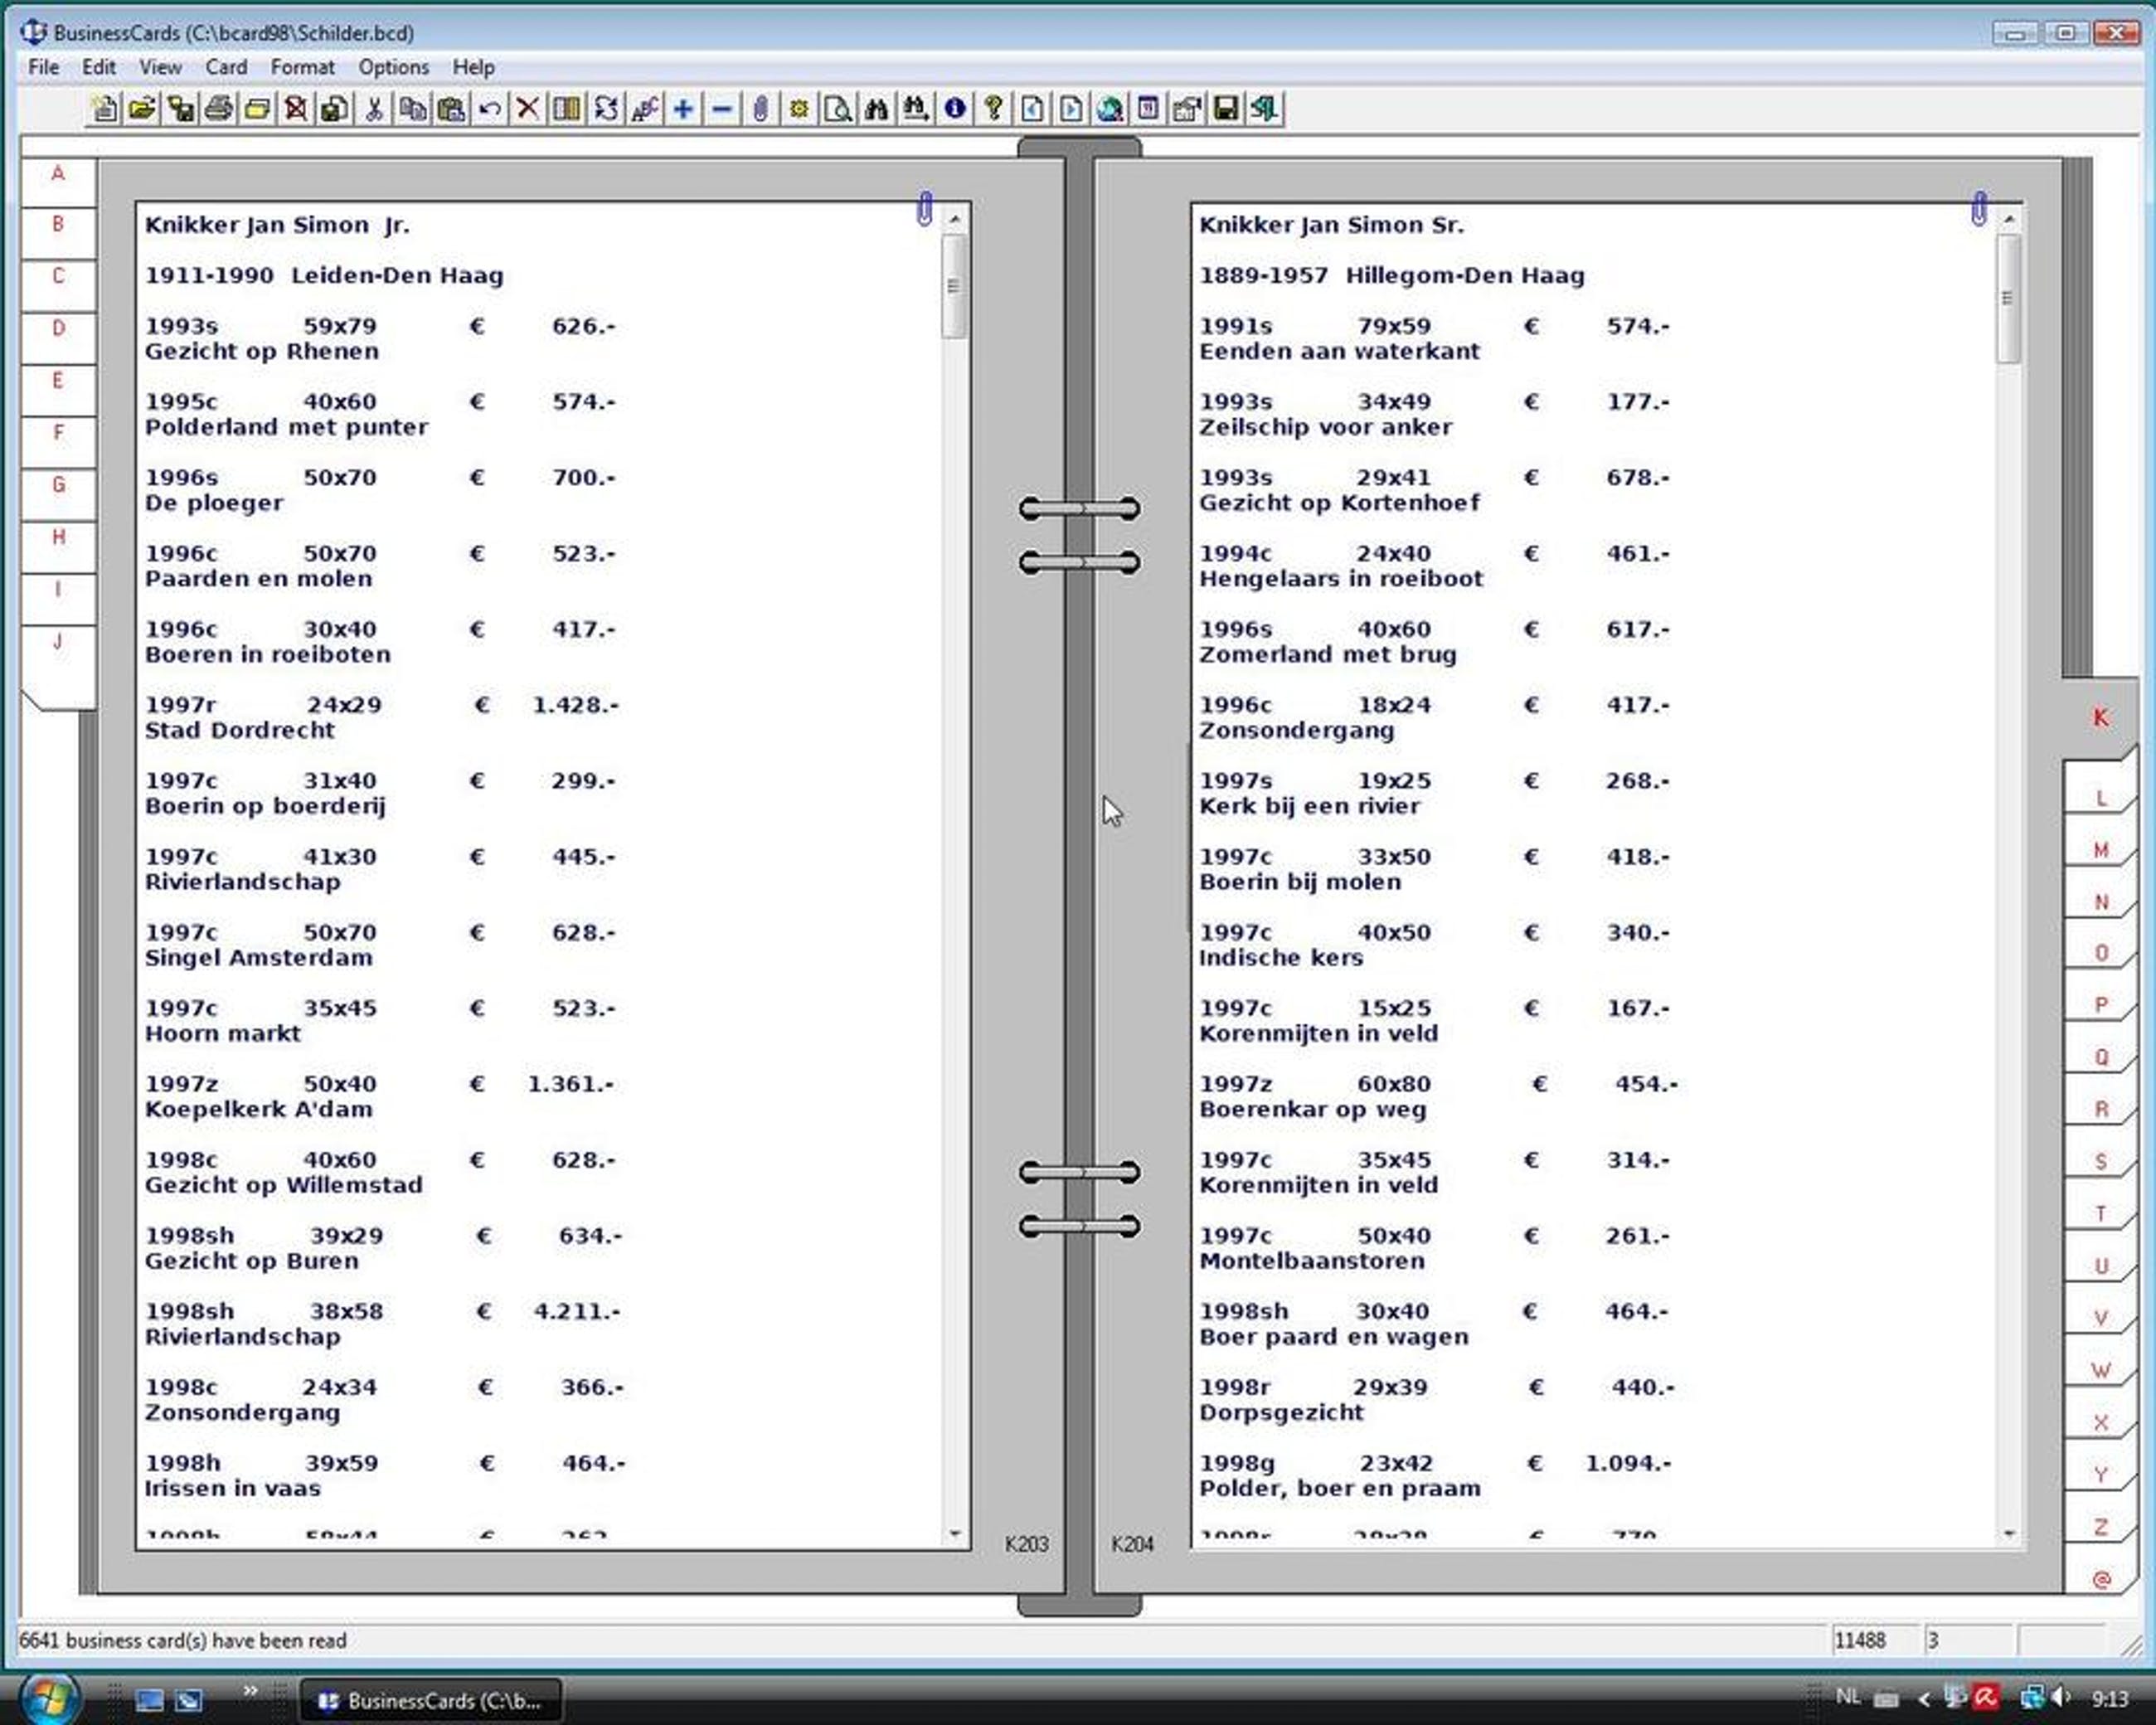The width and height of the screenshot is (2156, 1725).
Task: Click the red X delete icon
Action: pos(528,109)
